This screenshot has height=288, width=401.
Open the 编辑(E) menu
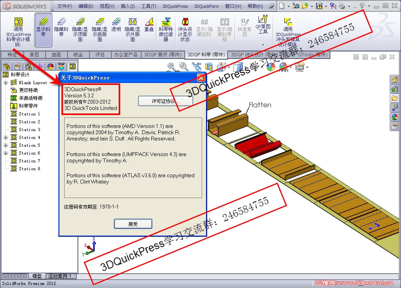[x=86, y=6]
